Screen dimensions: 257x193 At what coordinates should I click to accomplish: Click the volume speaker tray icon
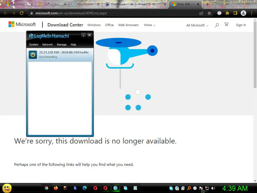click(x=213, y=188)
